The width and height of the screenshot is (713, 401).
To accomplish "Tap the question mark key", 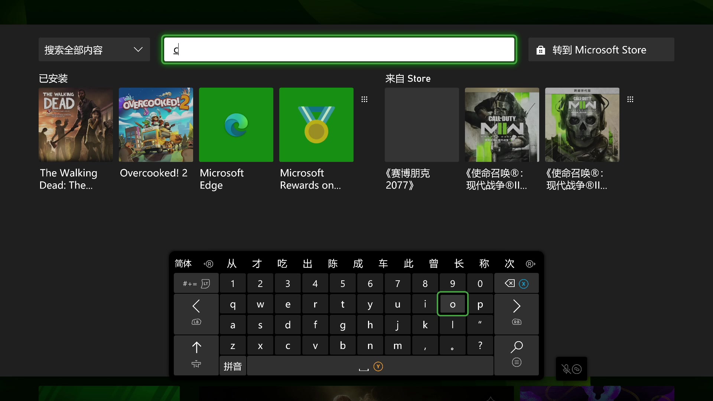I will click(x=480, y=346).
